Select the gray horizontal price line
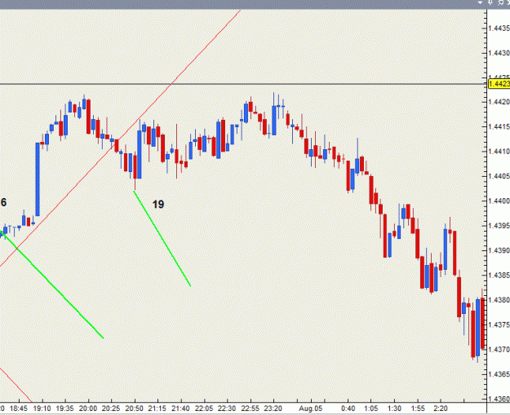The width and height of the screenshot is (510, 415). point(244,85)
